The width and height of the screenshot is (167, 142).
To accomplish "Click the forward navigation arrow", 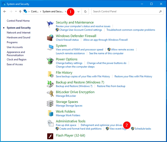I will [11, 11].
